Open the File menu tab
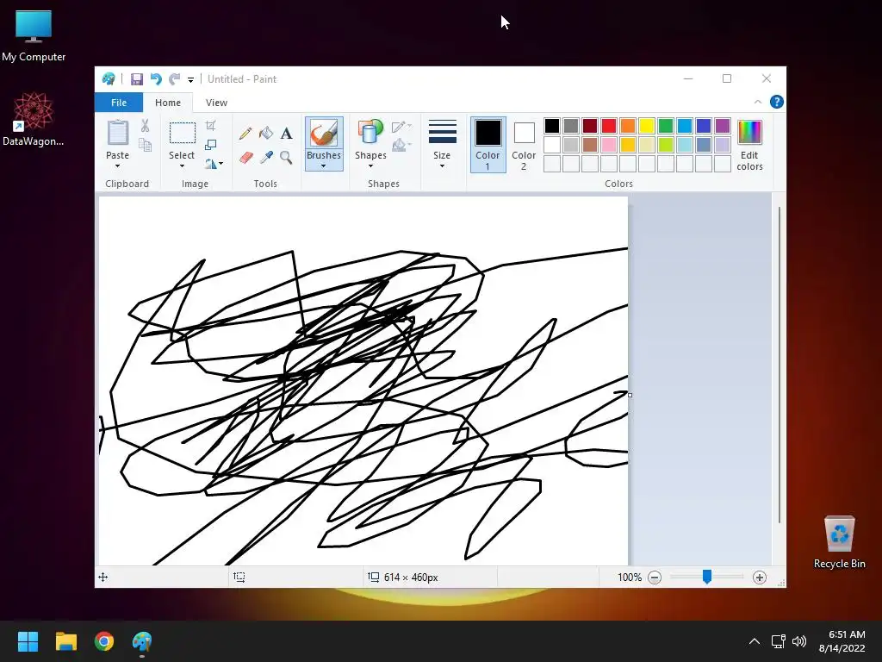The width and height of the screenshot is (882, 662). 119,103
